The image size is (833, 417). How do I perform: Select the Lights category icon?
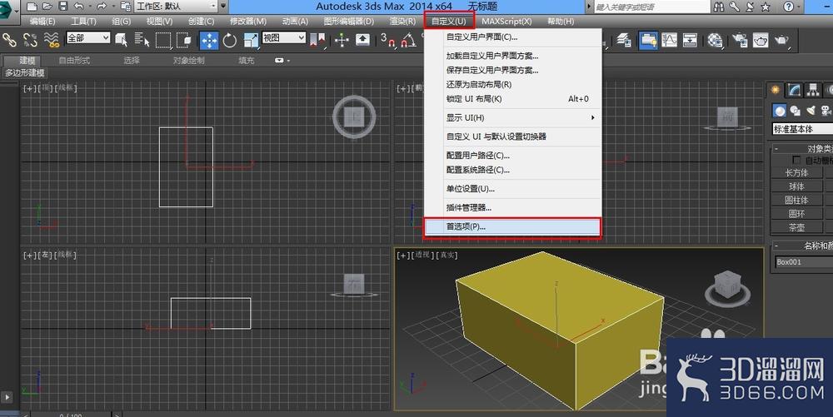coord(811,111)
